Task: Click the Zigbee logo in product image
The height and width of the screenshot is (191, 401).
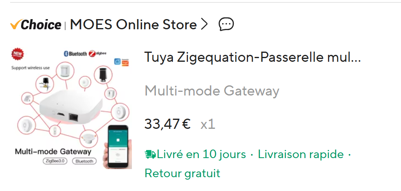Action: (97, 54)
